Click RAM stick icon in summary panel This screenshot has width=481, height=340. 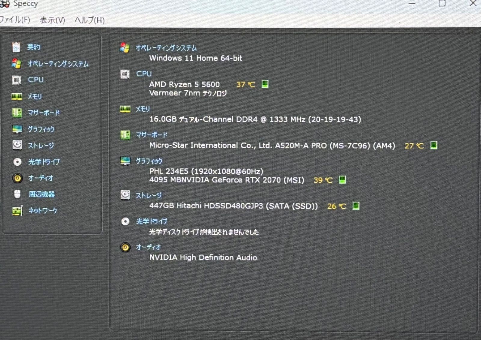tap(125, 109)
